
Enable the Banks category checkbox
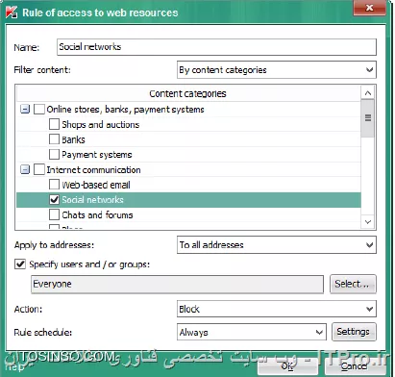click(x=54, y=139)
